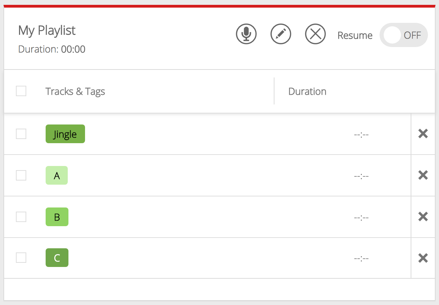Click the duration value in row C
Image resolution: width=439 pixels, height=305 pixels.
coord(361,258)
